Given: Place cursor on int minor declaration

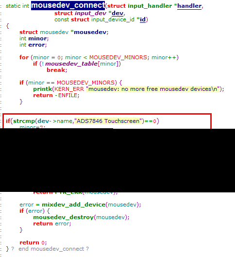Looking at the screenshot, I should [34, 38].
